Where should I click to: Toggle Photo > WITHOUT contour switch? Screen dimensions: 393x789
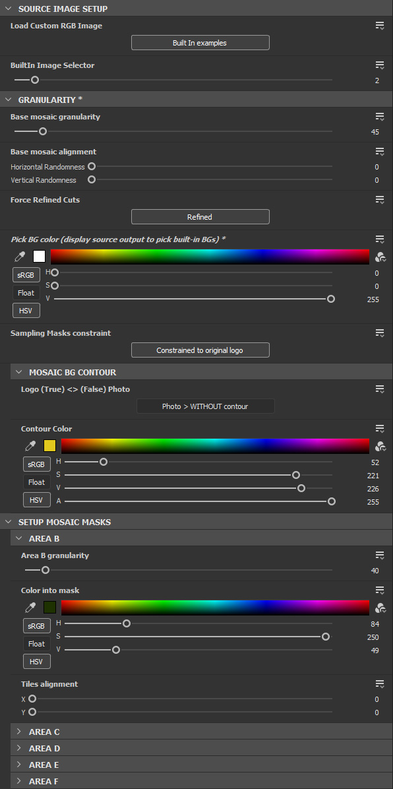click(205, 406)
